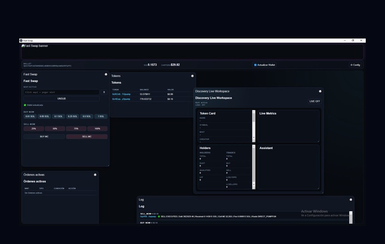
Task: Click the Live Metrics card heading
Action: pos(268,113)
